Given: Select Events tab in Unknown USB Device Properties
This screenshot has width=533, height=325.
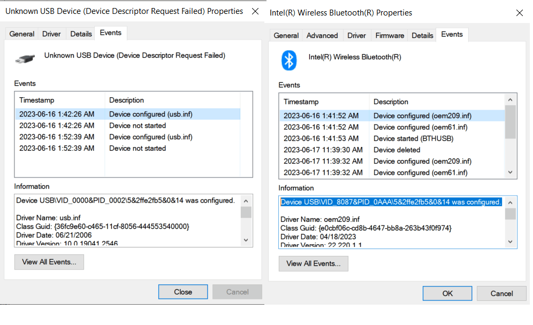Looking at the screenshot, I should [110, 33].
